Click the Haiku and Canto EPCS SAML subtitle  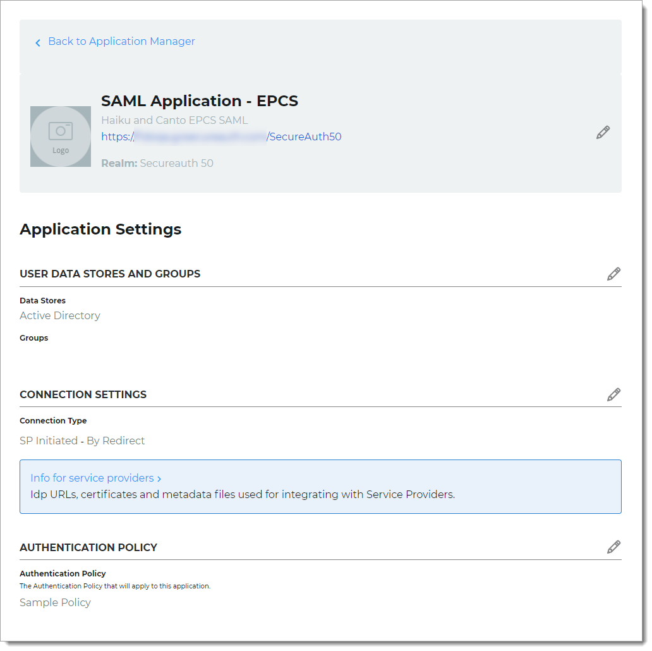click(175, 120)
